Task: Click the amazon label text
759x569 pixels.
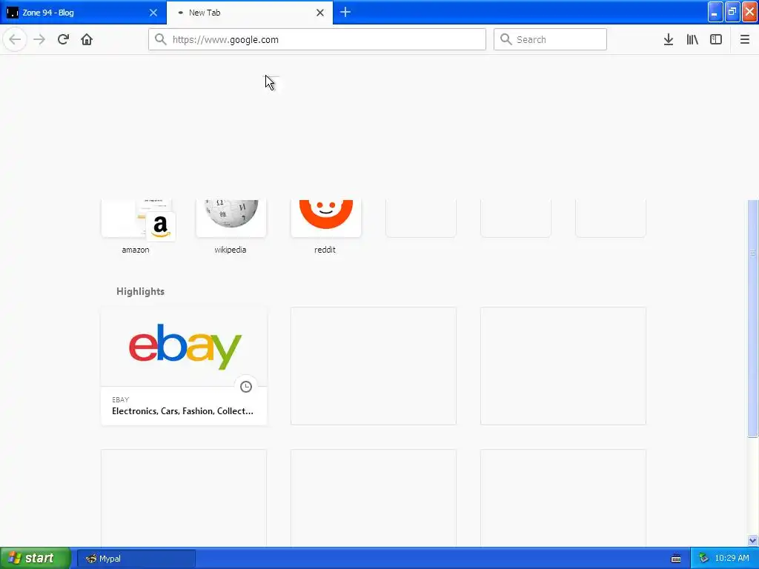Action: pos(136,250)
